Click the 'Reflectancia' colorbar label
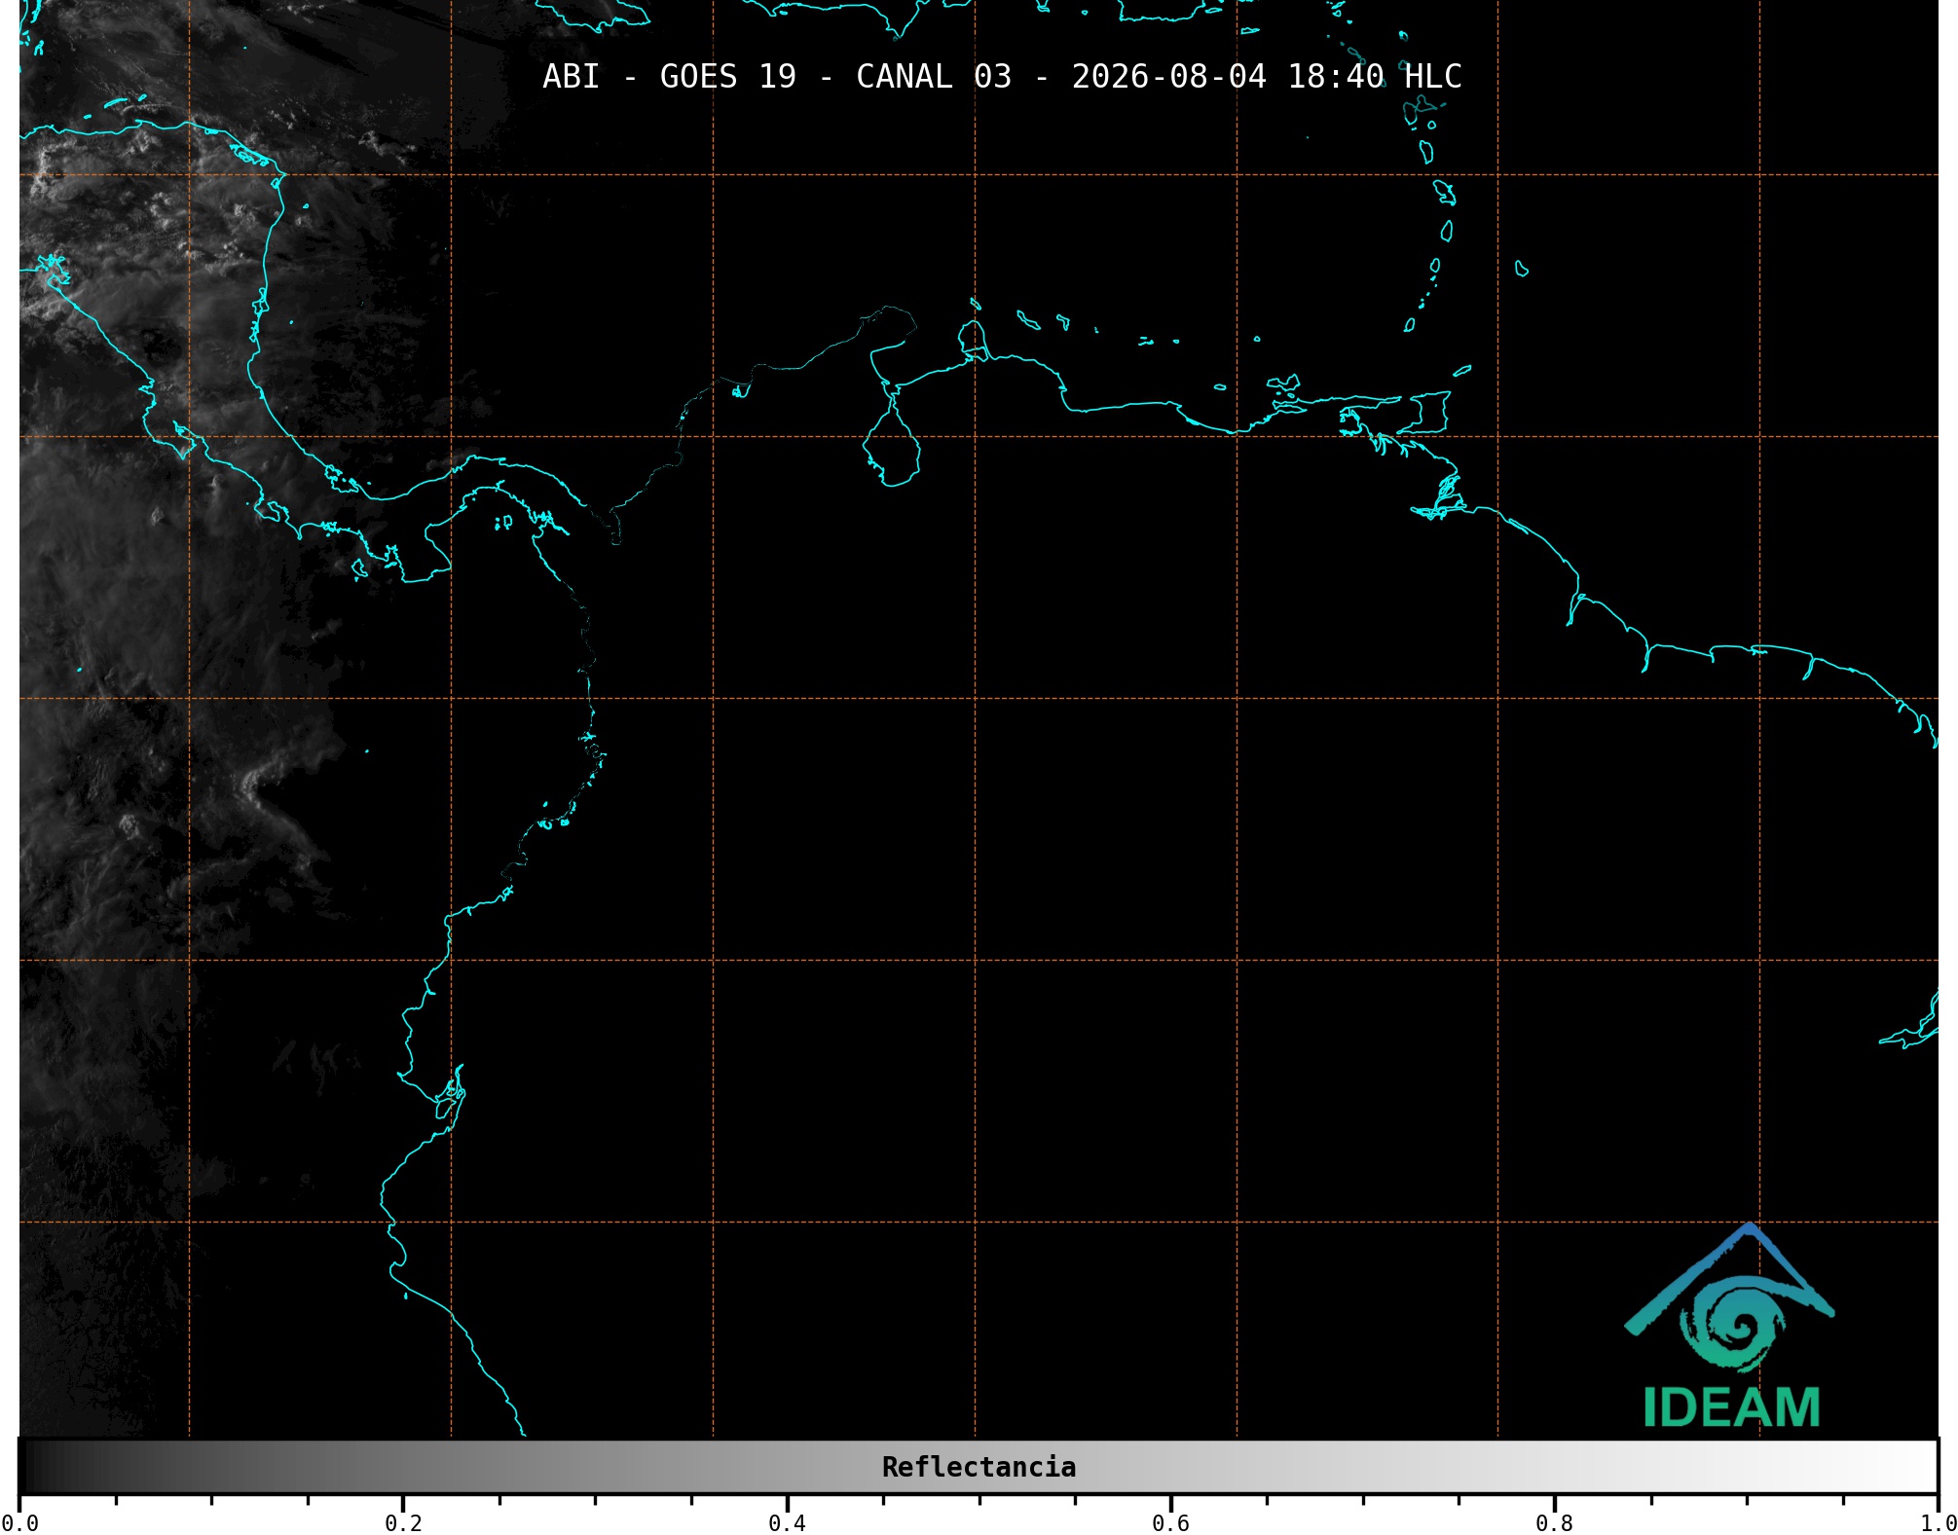The image size is (1958, 1535). click(x=979, y=1467)
